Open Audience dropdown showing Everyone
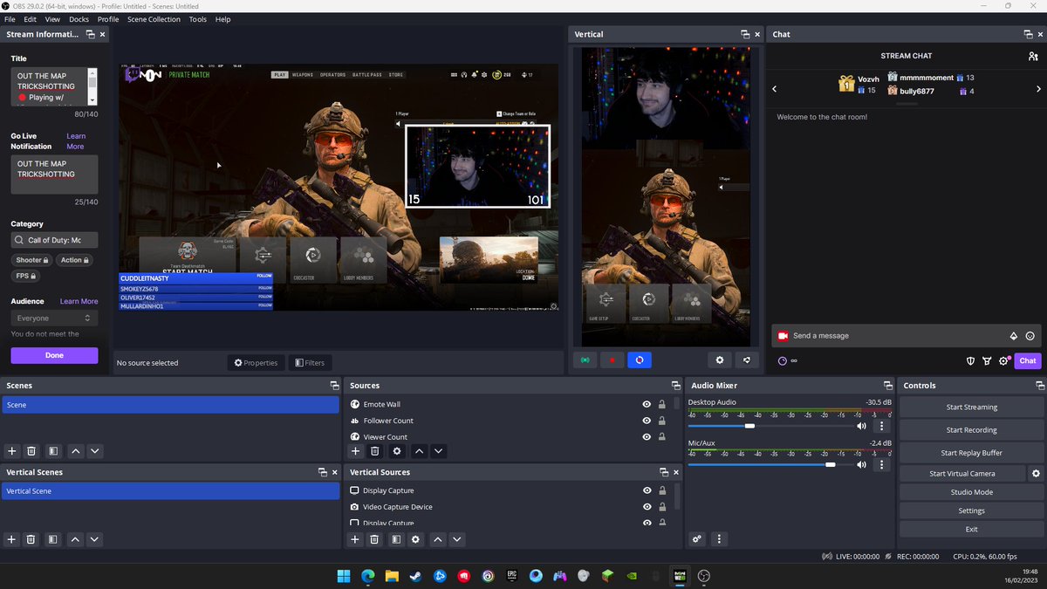1047x589 pixels. click(54, 318)
